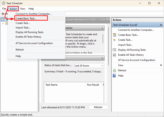Viewport: 164px width, 117px height.
Task: Click Import Task link in Actions pane
Action: [125, 45]
